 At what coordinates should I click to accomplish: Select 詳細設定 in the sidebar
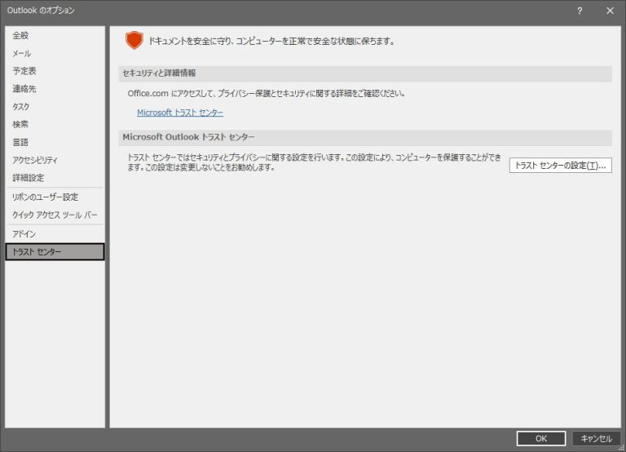click(55, 178)
